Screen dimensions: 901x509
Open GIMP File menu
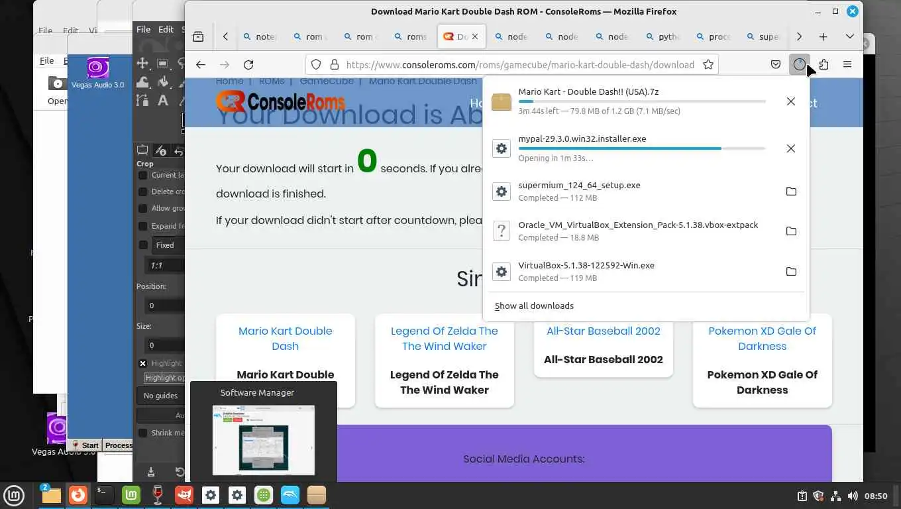pos(144,29)
